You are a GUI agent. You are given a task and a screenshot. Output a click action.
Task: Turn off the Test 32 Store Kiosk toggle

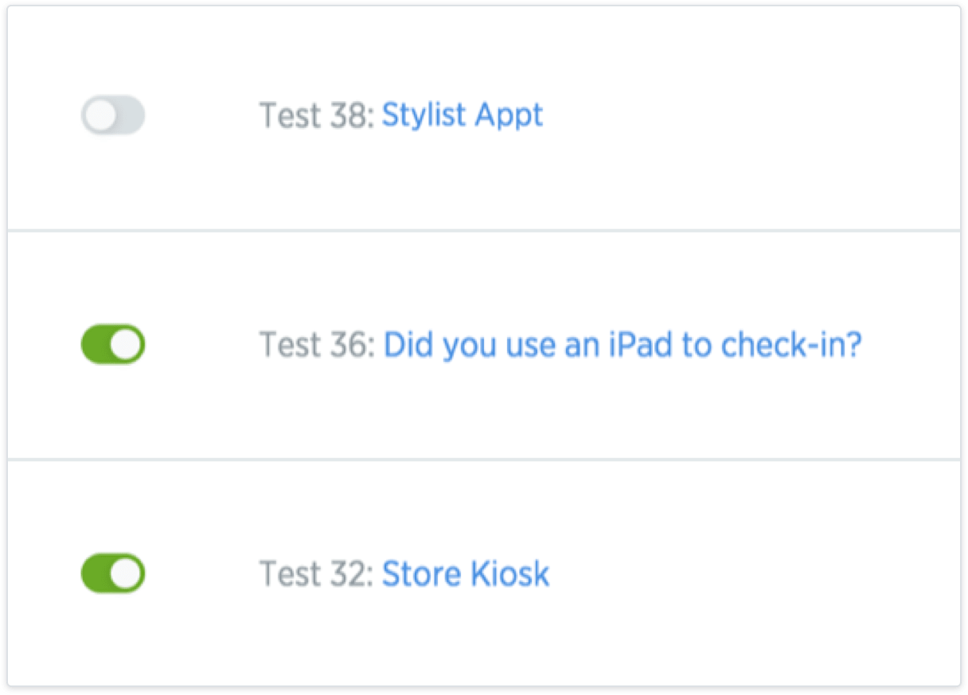[113, 573]
